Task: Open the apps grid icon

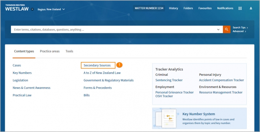Action: pos(240,8)
